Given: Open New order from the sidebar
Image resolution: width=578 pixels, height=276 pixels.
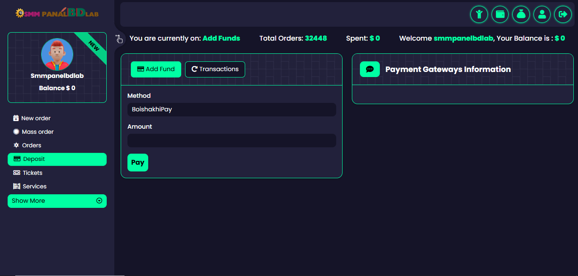Looking at the screenshot, I should [36, 119].
